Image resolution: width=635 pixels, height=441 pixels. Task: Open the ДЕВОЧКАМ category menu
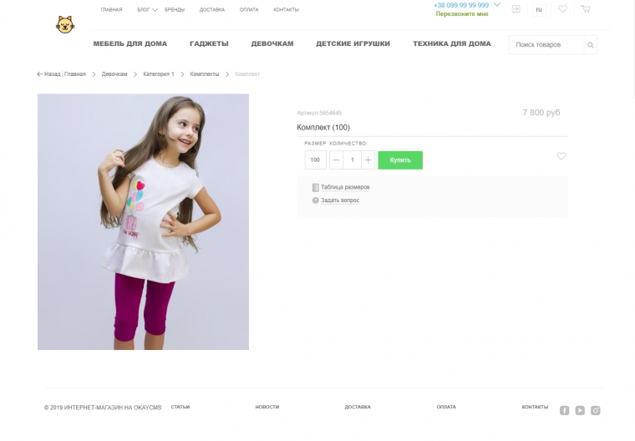(x=272, y=43)
